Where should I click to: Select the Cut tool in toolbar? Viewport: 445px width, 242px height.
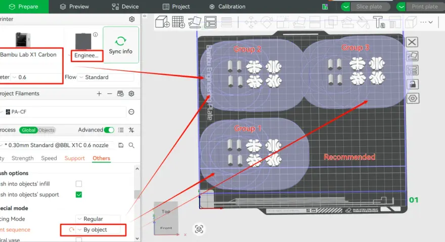click(x=315, y=22)
